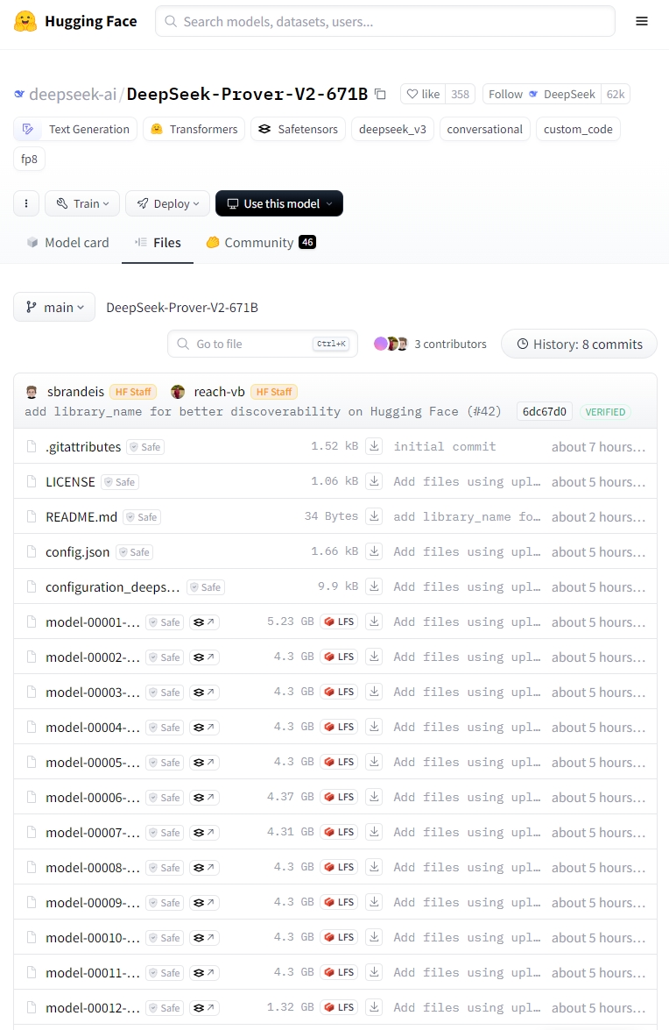This screenshot has width=669, height=1030.
Task: Open the Transformers tag
Action: click(x=194, y=130)
